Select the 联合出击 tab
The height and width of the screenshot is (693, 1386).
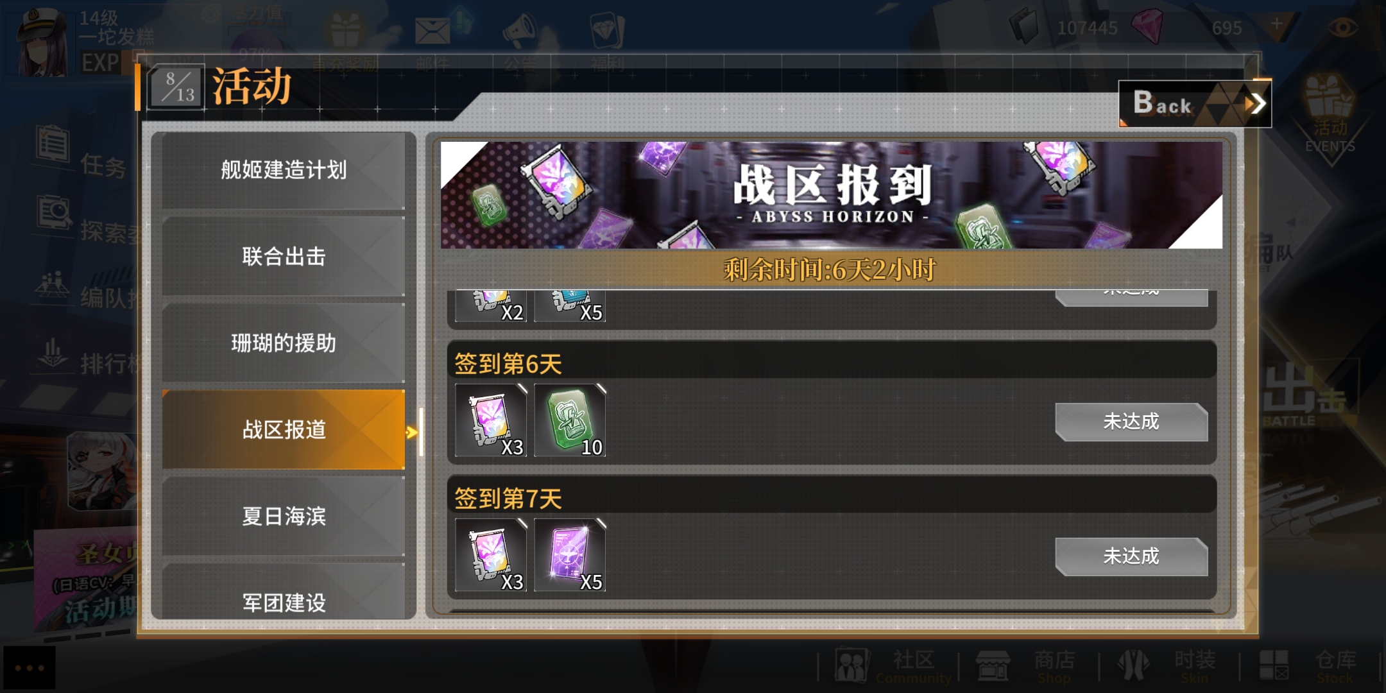click(x=284, y=257)
